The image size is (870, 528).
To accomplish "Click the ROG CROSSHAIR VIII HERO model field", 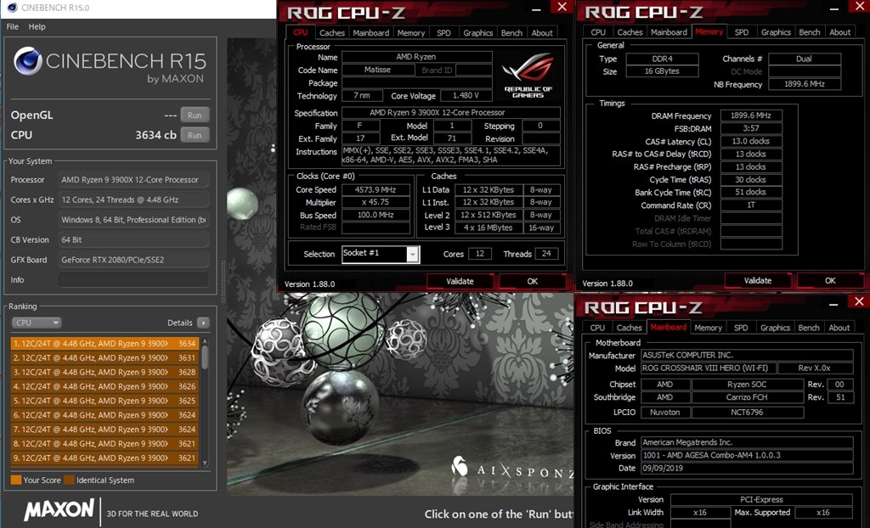I will point(709,368).
